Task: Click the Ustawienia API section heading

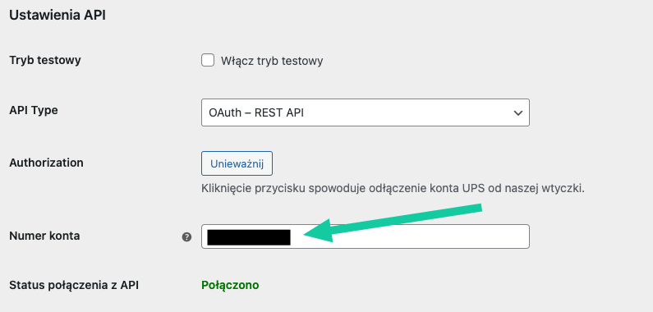Action: [x=57, y=16]
